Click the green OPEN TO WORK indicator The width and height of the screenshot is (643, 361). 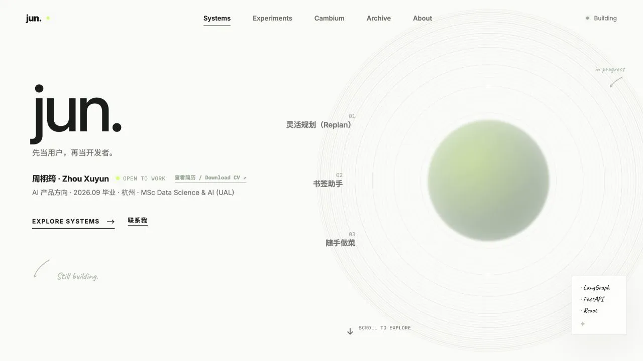pyautogui.click(x=118, y=178)
